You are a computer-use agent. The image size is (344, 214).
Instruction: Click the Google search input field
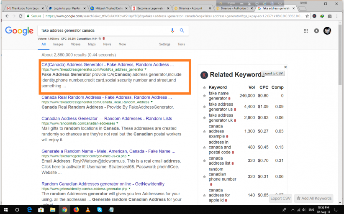pyautogui.click(x=103, y=31)
